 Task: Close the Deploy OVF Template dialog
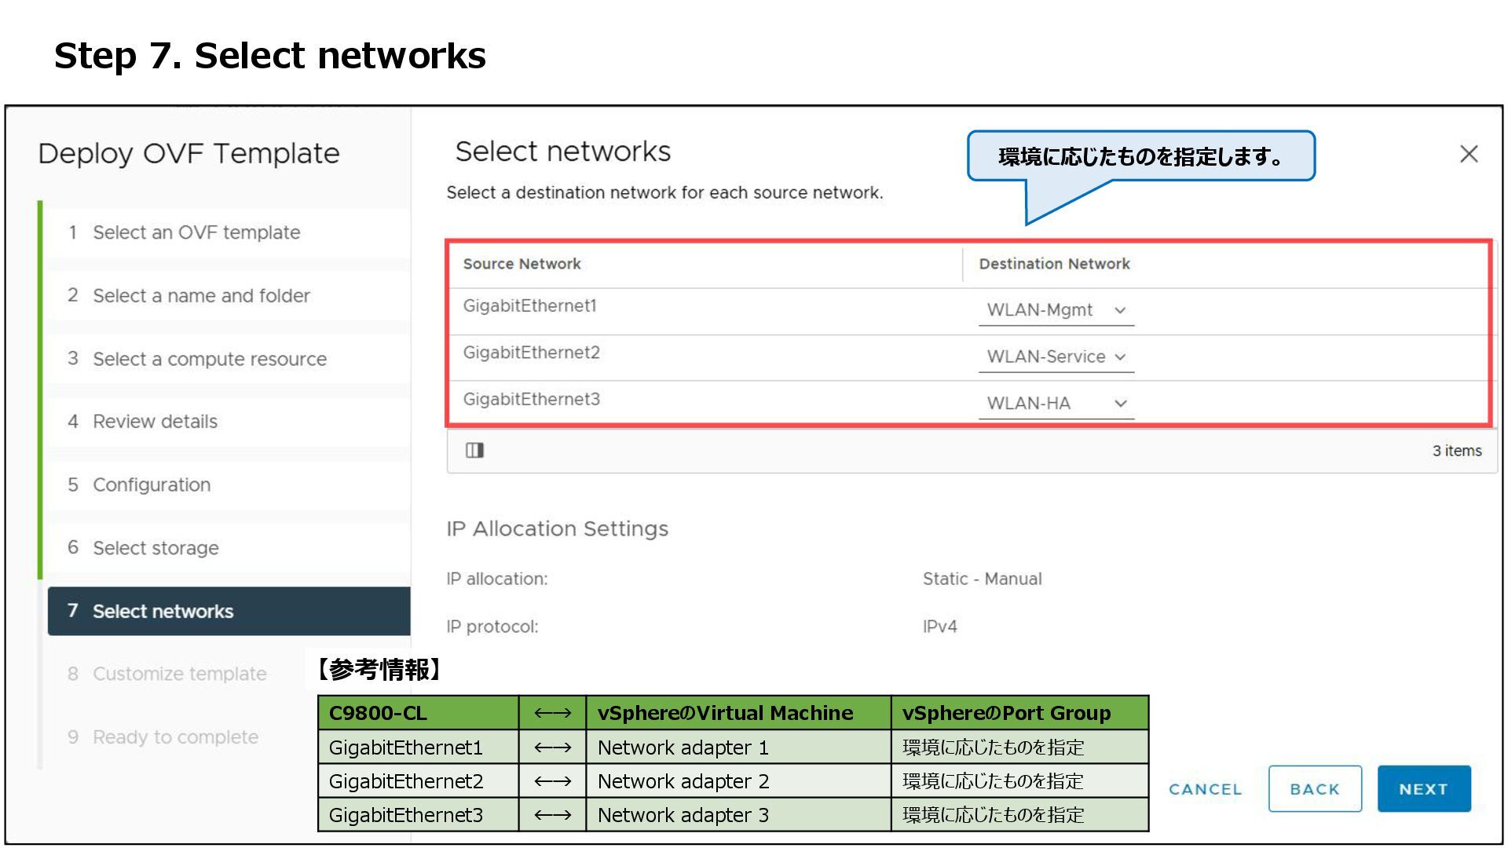click(1469, 154)
